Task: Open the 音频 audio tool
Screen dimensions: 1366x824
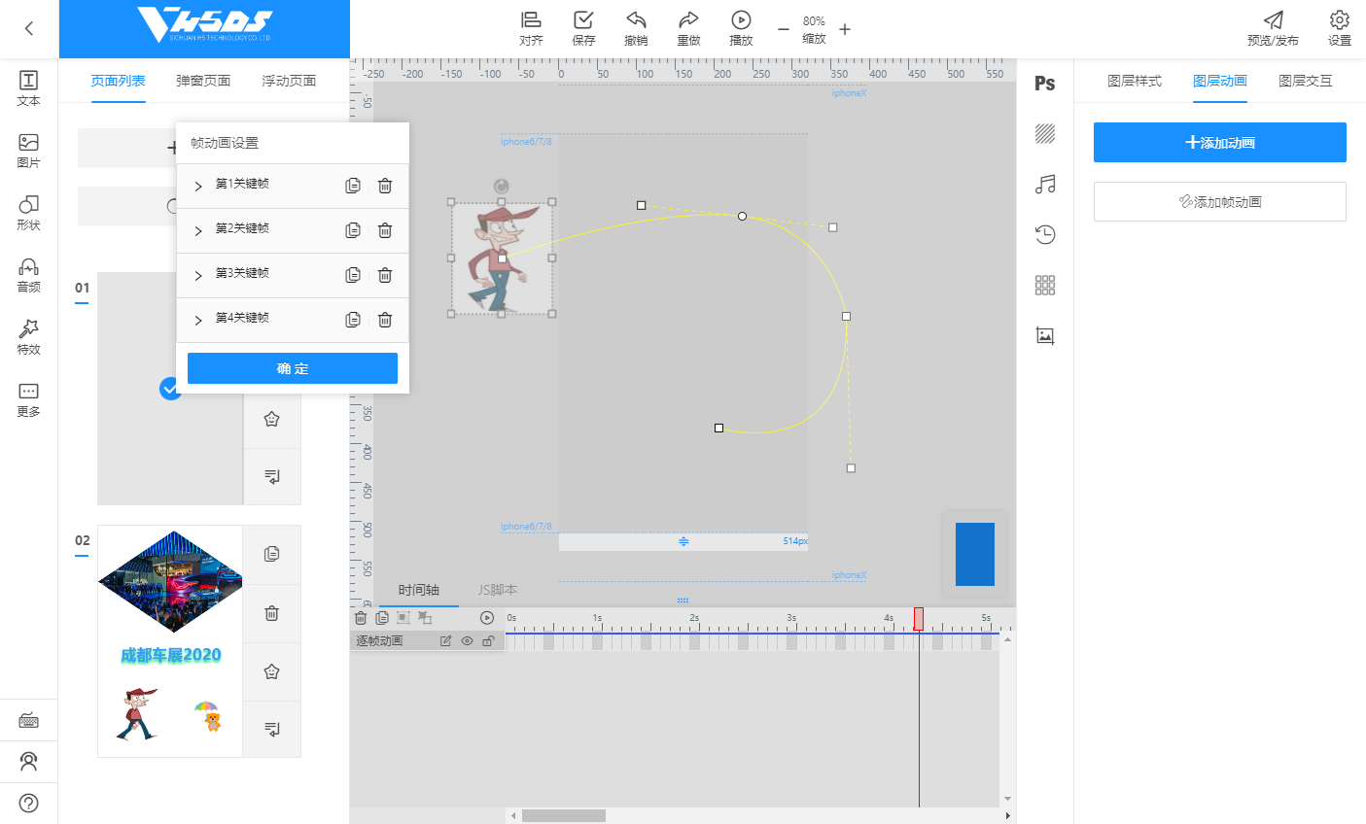Action: (28, 274)
